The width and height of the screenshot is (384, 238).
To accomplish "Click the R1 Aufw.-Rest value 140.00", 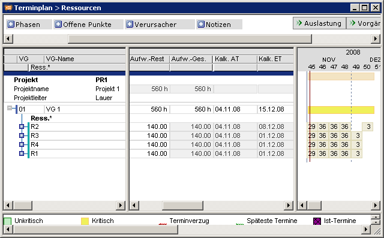I will [149, 153].
